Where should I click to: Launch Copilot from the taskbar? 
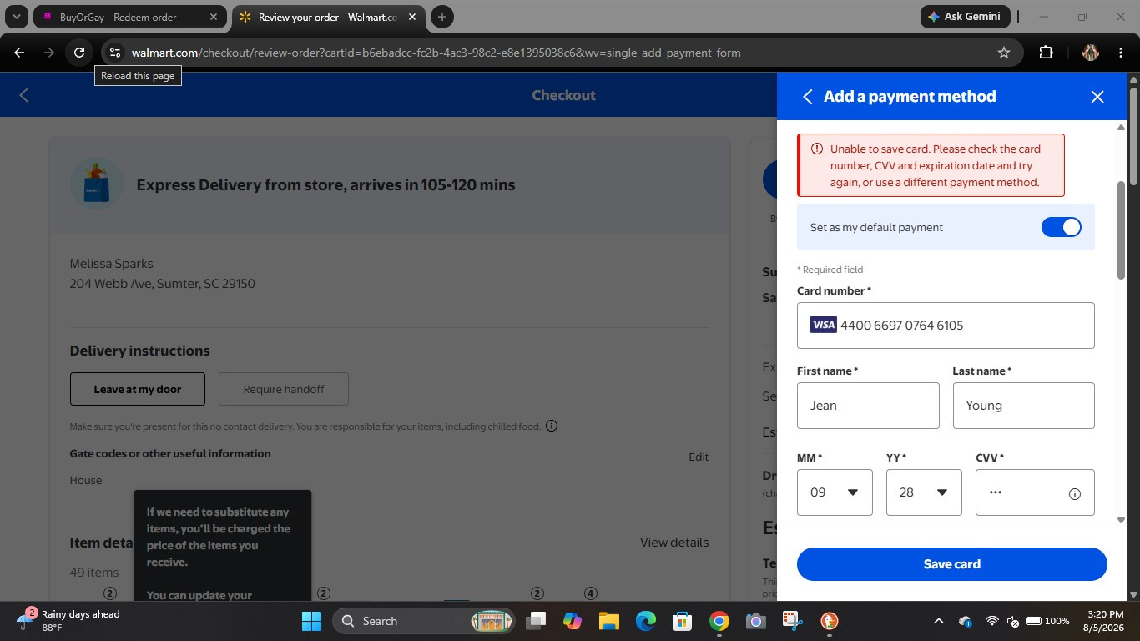tap(572, 621)
